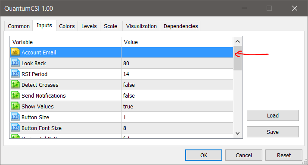Select the Detect Crosses variable name
The height and width of the screenshot is (165, 308).
pos(40,85)
